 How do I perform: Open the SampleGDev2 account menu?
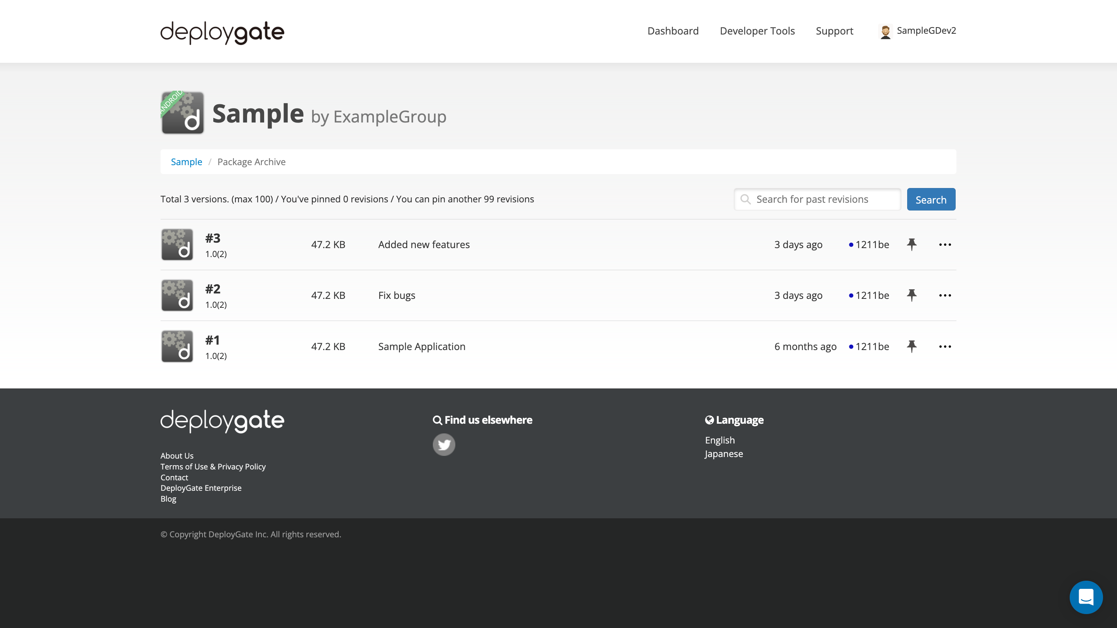click(916, 31)
